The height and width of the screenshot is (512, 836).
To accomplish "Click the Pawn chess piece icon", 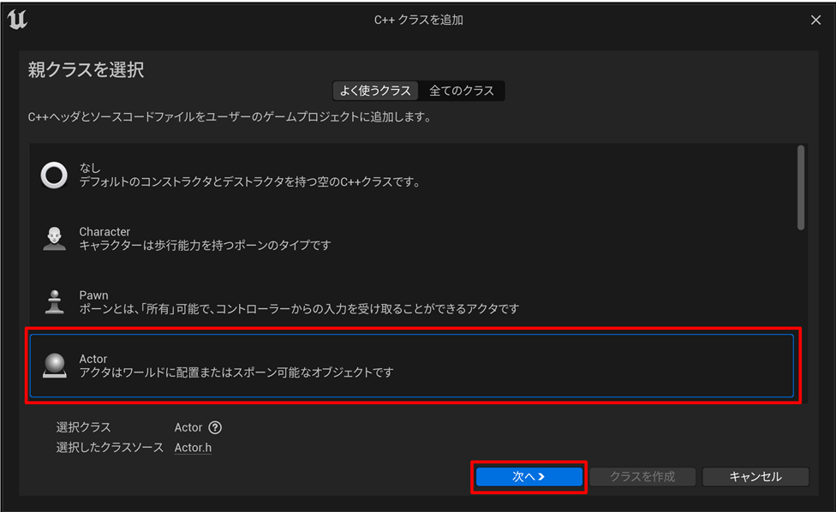I will [54, 302].
